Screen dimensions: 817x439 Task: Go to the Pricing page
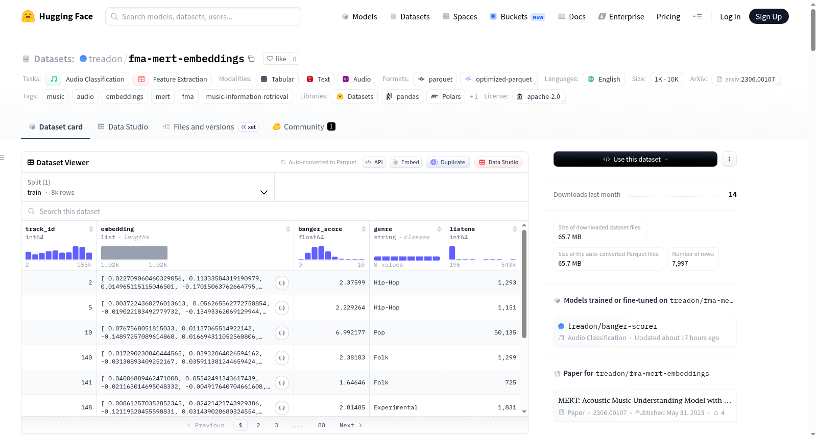668,16
